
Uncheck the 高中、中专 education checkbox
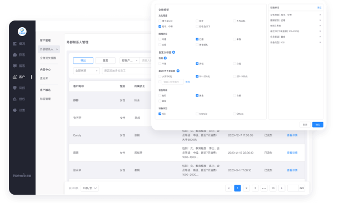tap(159, 26)
